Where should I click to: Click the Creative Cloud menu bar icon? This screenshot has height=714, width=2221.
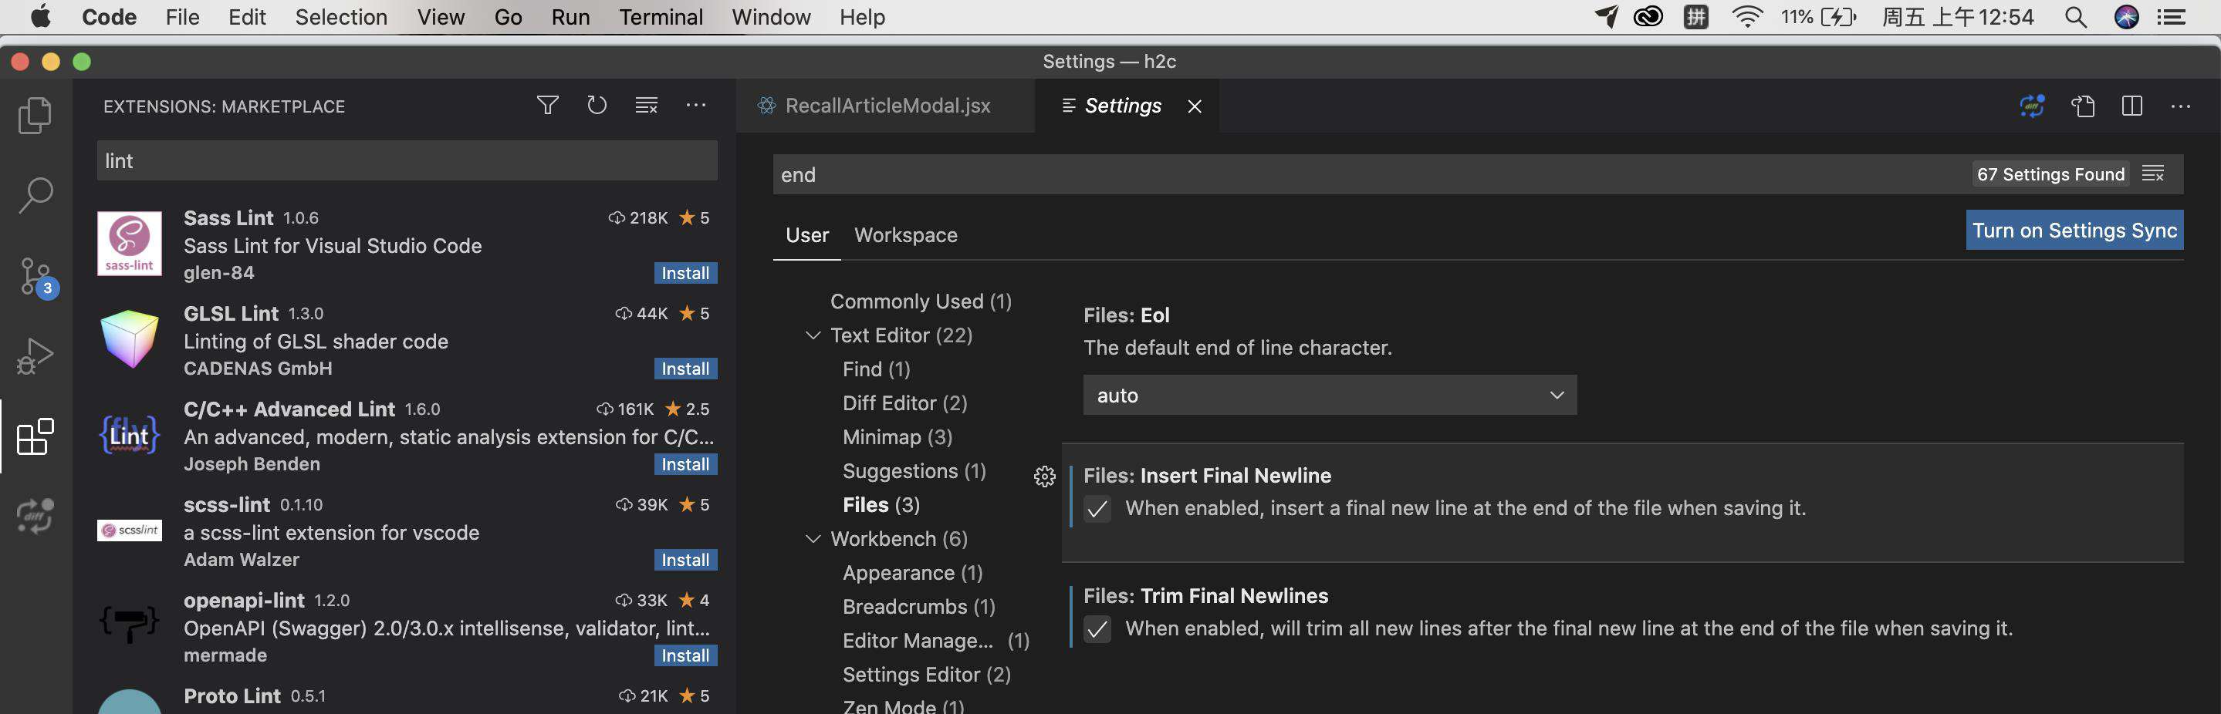coord(1648,17)
